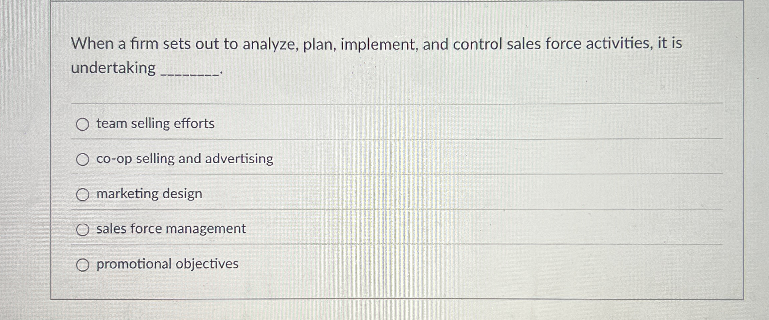
Task: Select the 'promotional objectives' radio button
Action: (x=83, y=265)
